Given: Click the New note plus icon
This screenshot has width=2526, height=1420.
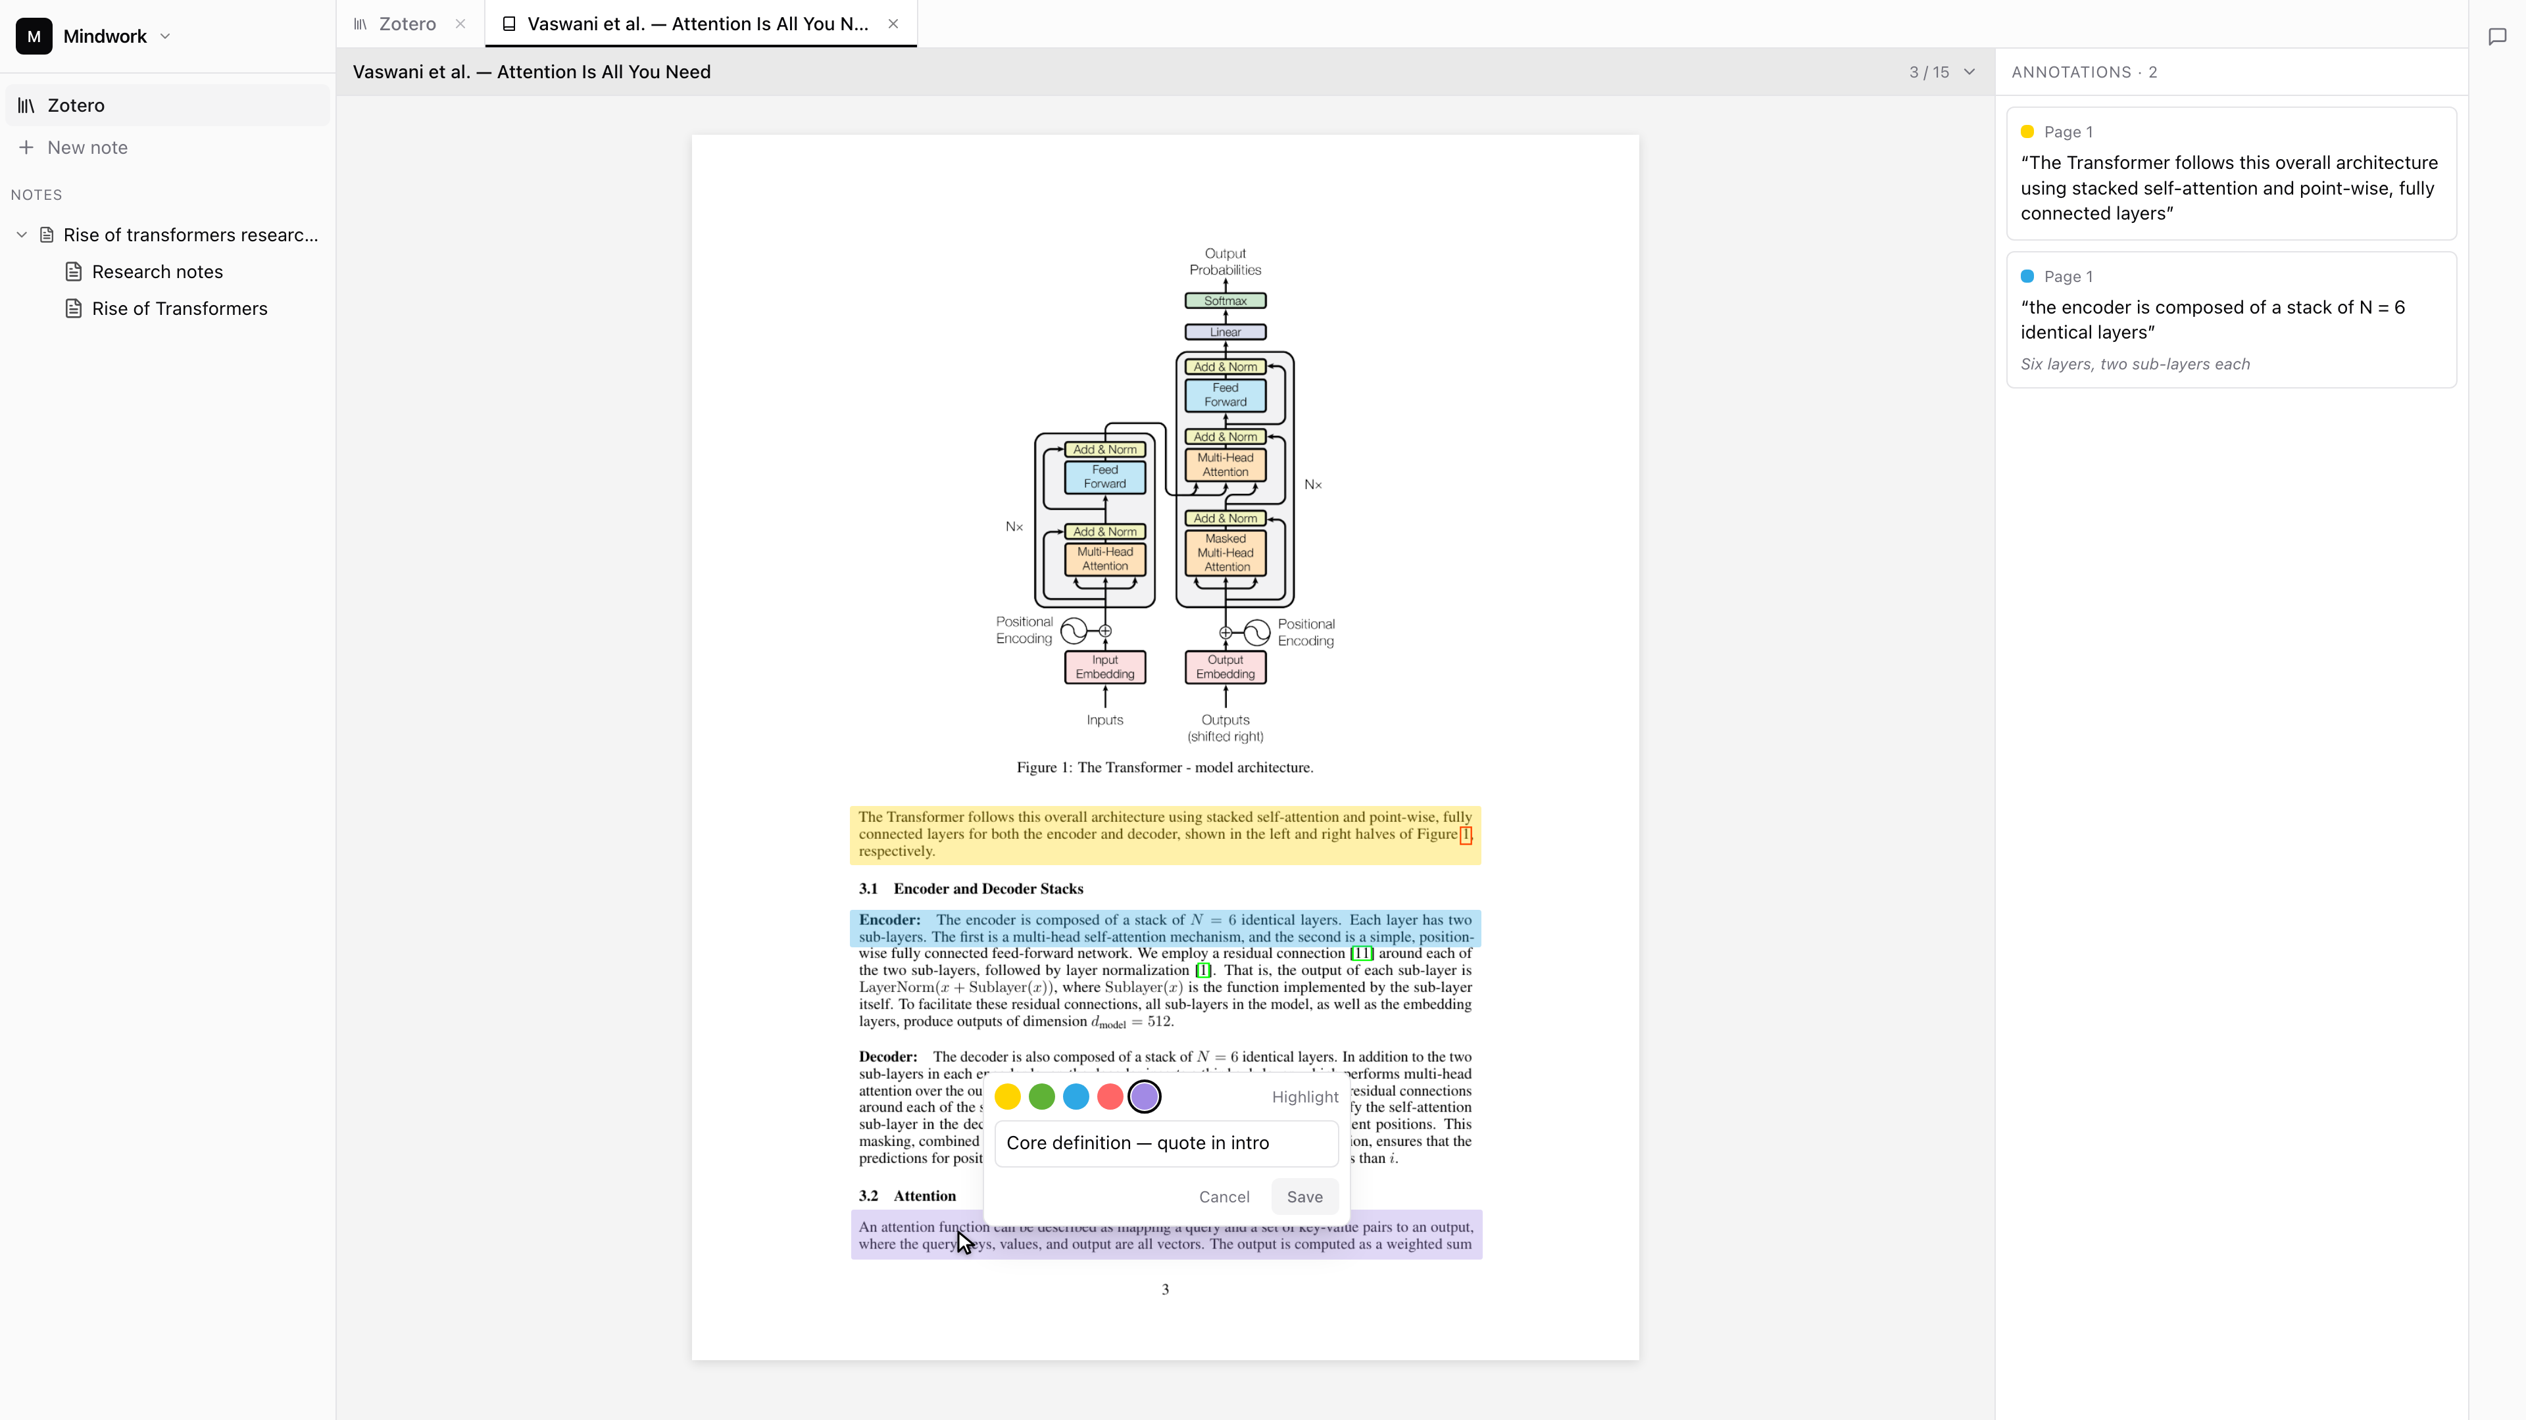Looking at the screenshot, I should tap(26, 147).
